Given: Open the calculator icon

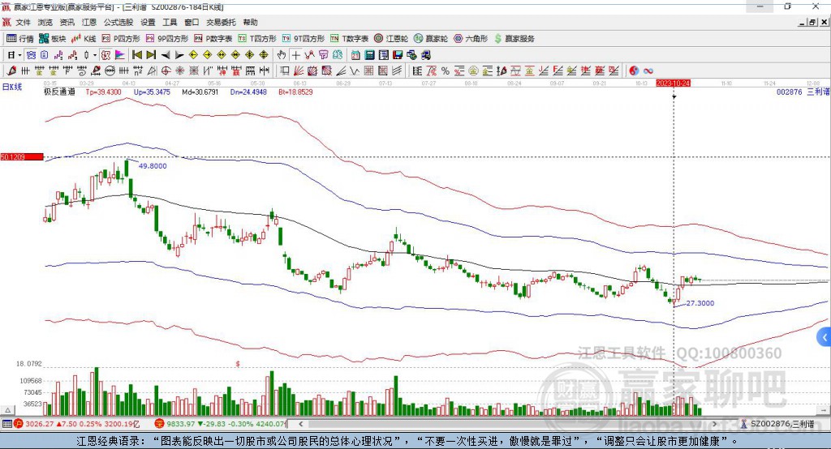Looking at the screenshot, I should [x=369, y=55].
